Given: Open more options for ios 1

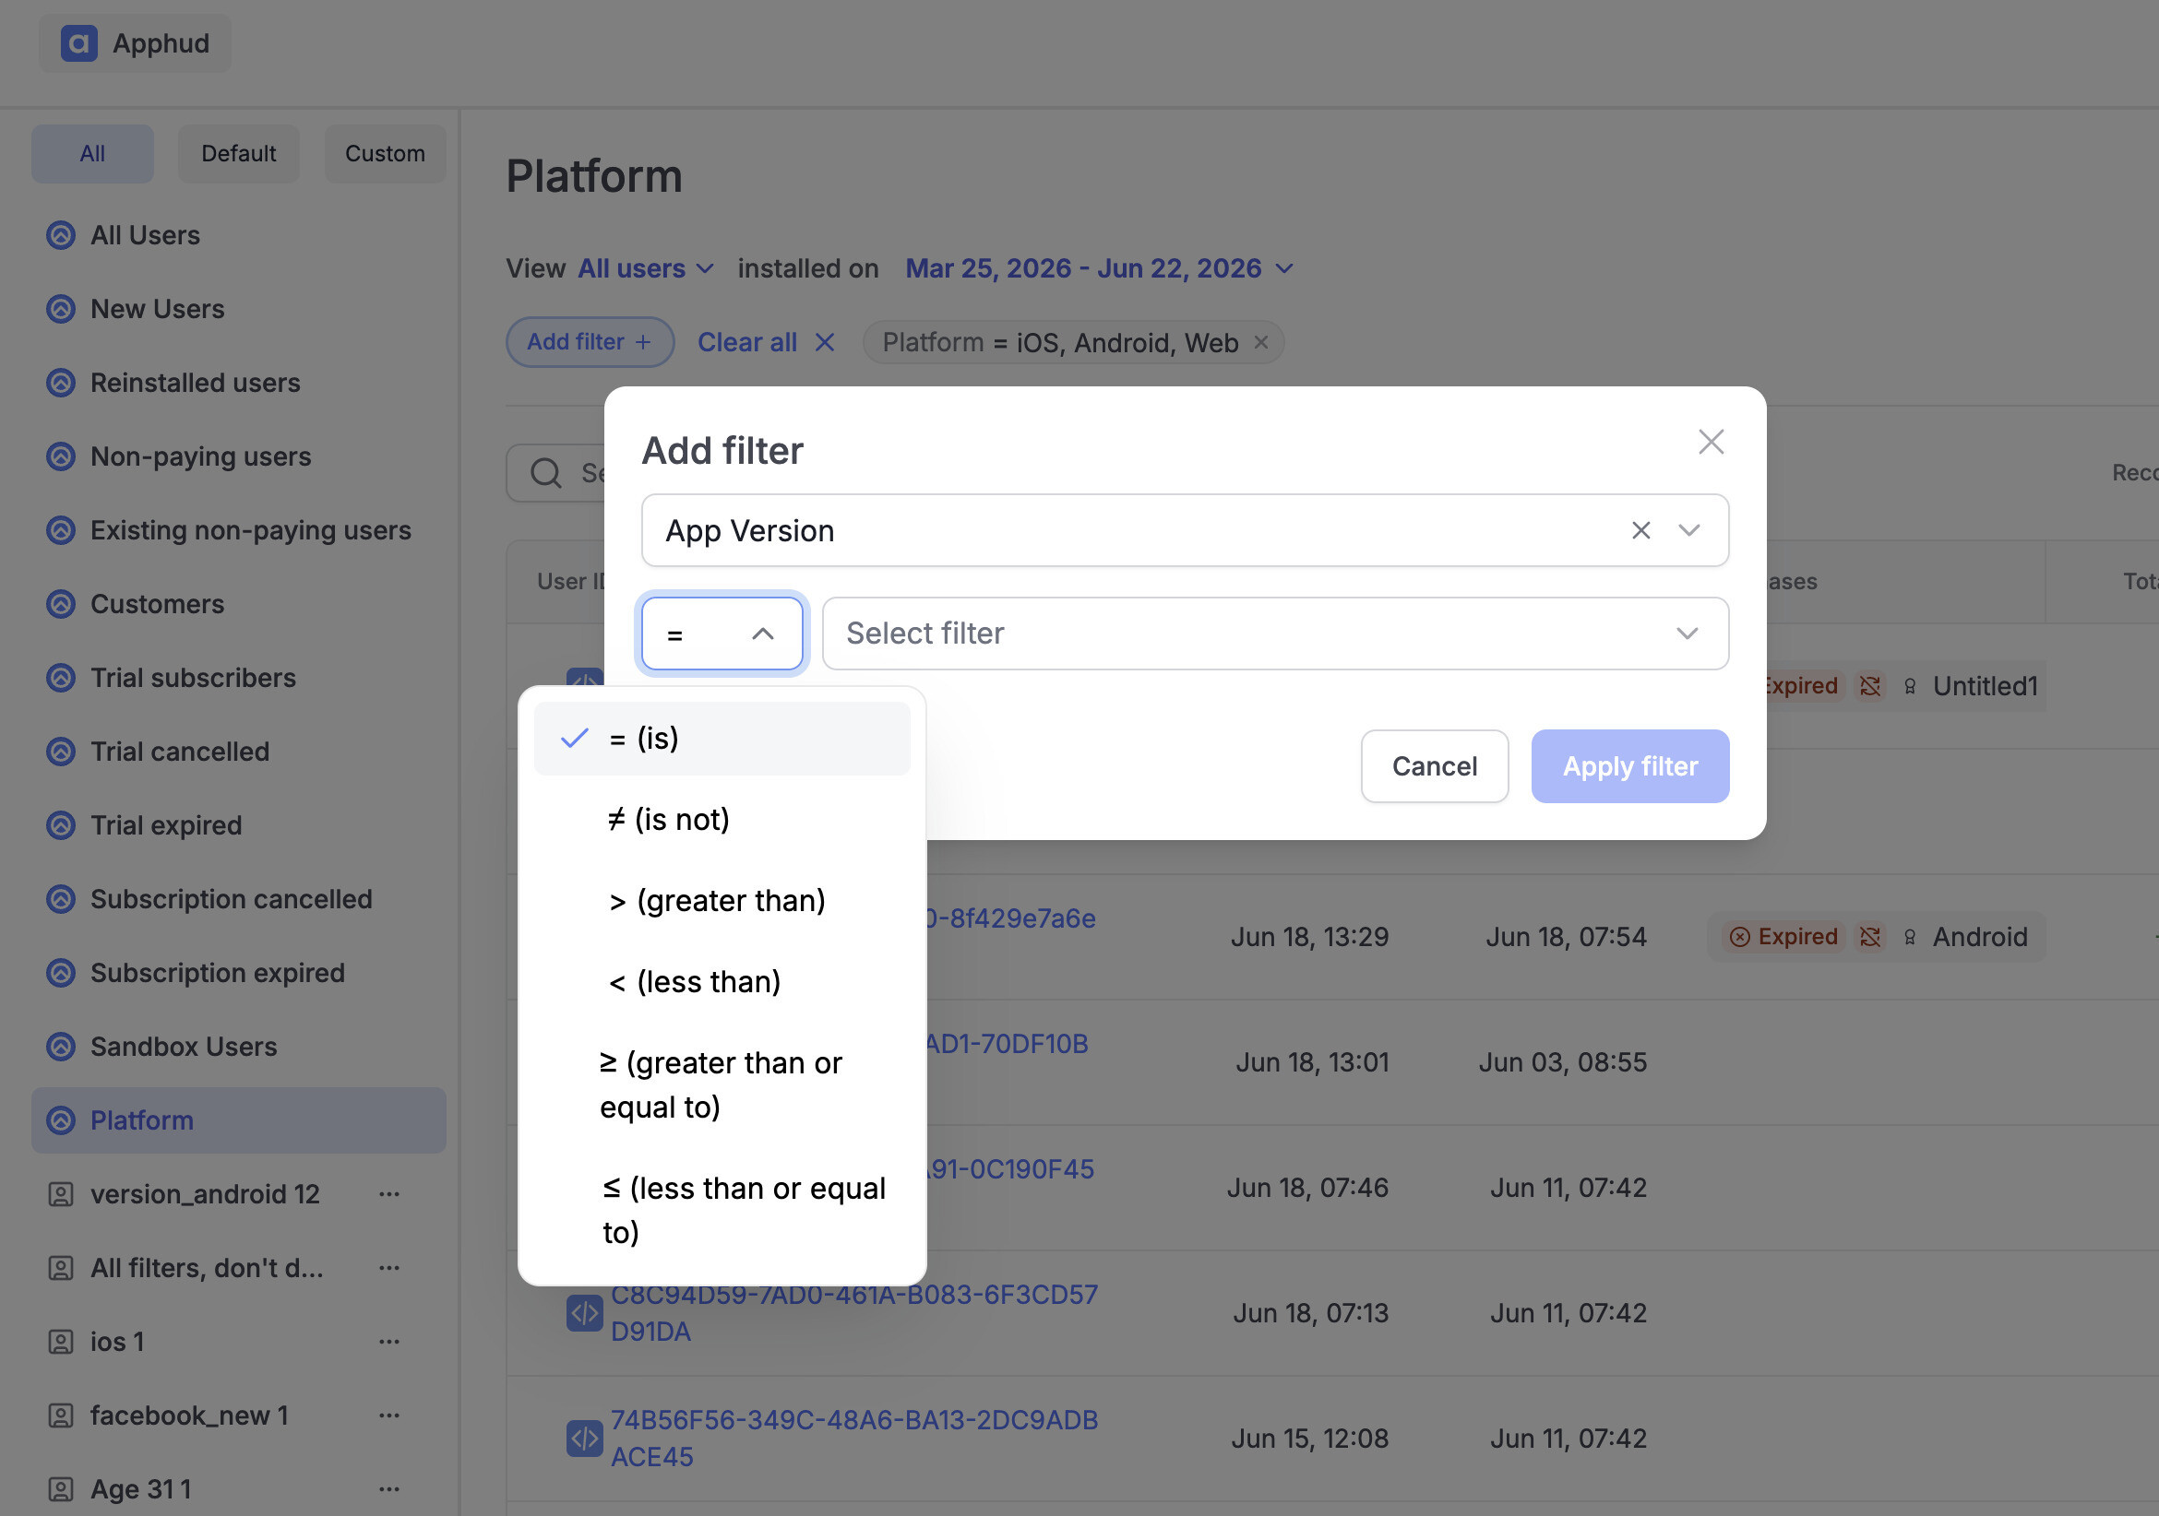Looking at the screenshot, I should click(389, 1342).
